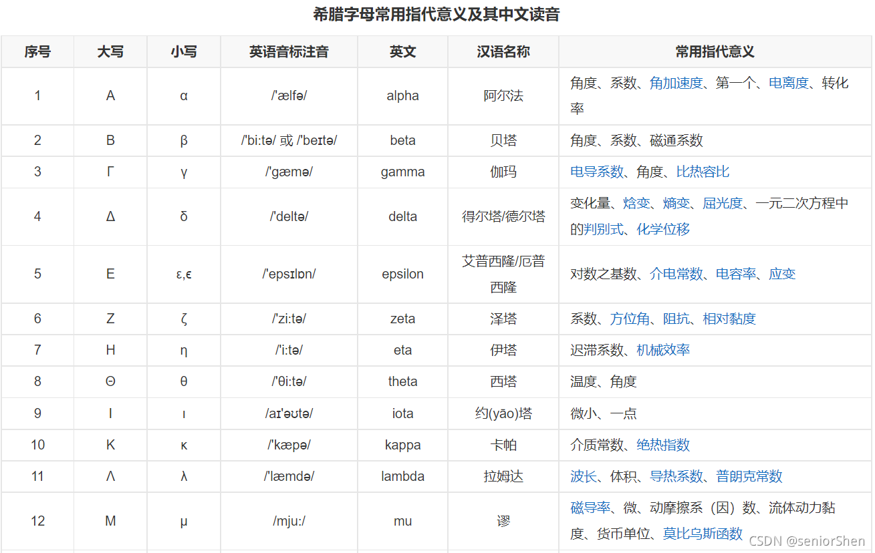
Task: Open the 绝热指数 link in kappa row
Action: click(x=663, y=445)
